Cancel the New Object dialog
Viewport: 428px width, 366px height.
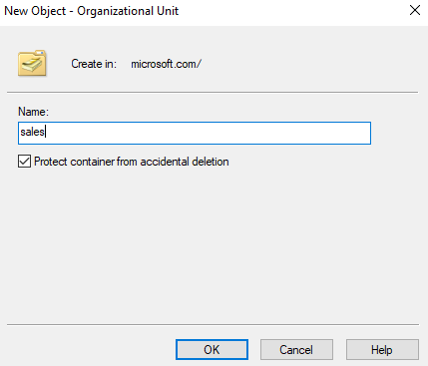[296, 349]
